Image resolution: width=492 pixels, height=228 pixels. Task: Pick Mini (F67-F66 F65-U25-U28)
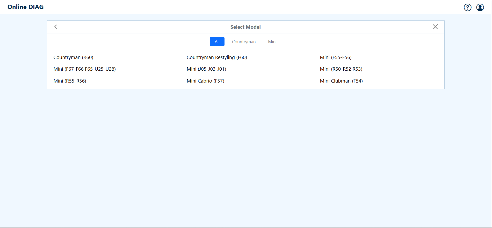click(84, 69)
